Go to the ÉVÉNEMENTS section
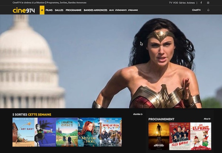Image resolution: width=222 pixels, height=153 pixels. click(x=121, y=10)
